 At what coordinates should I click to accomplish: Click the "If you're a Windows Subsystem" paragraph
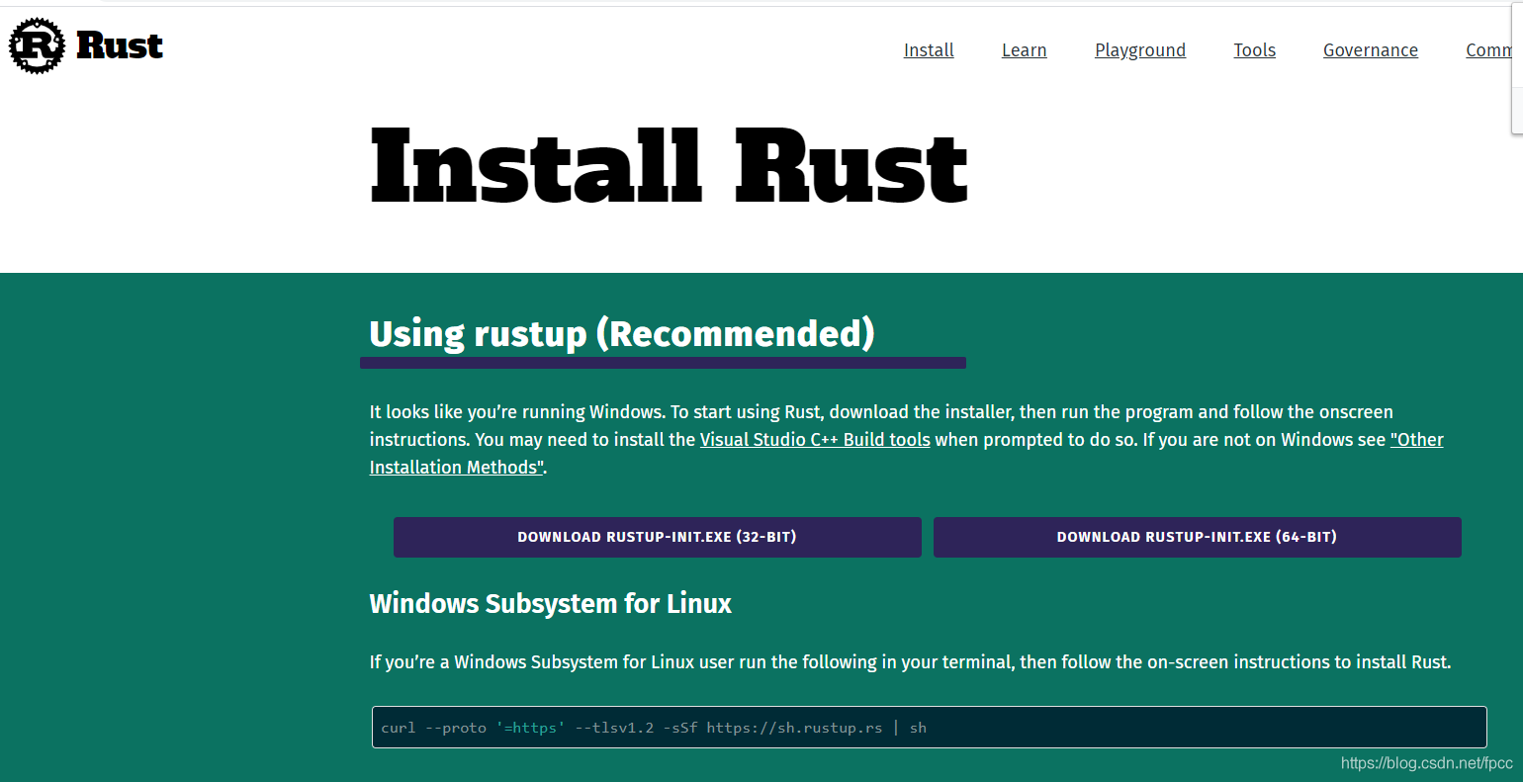point(910,662)
